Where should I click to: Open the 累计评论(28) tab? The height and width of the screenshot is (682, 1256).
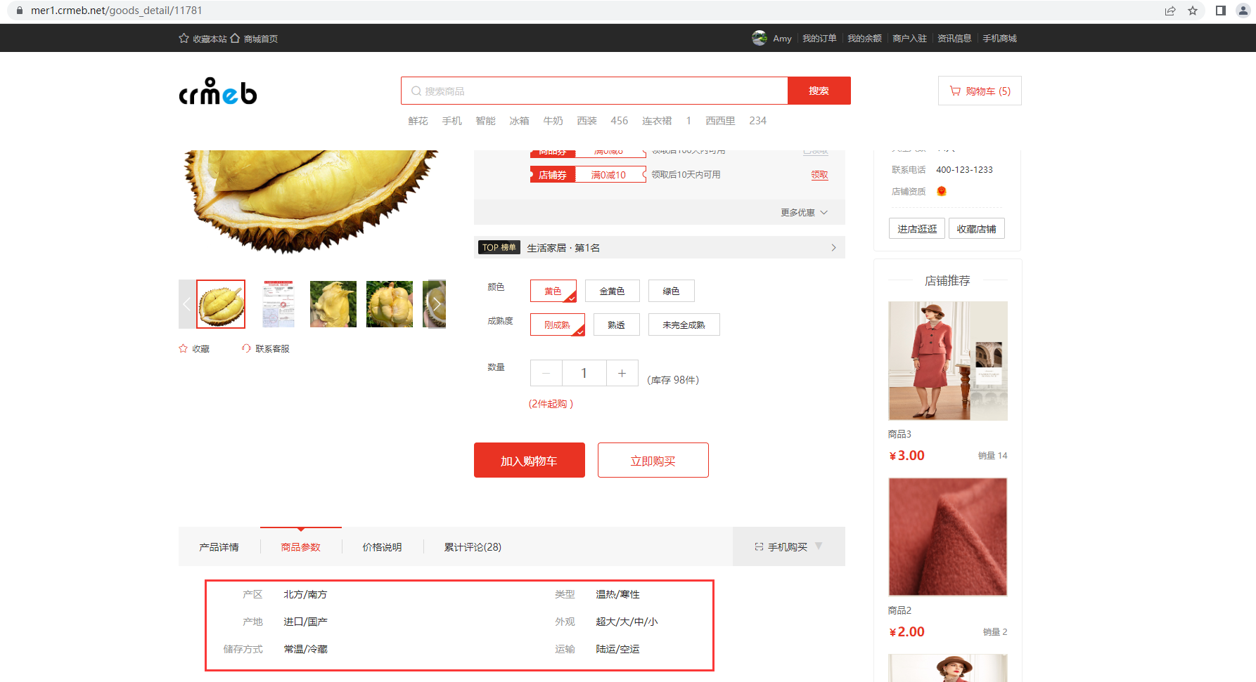coord(473,547)
